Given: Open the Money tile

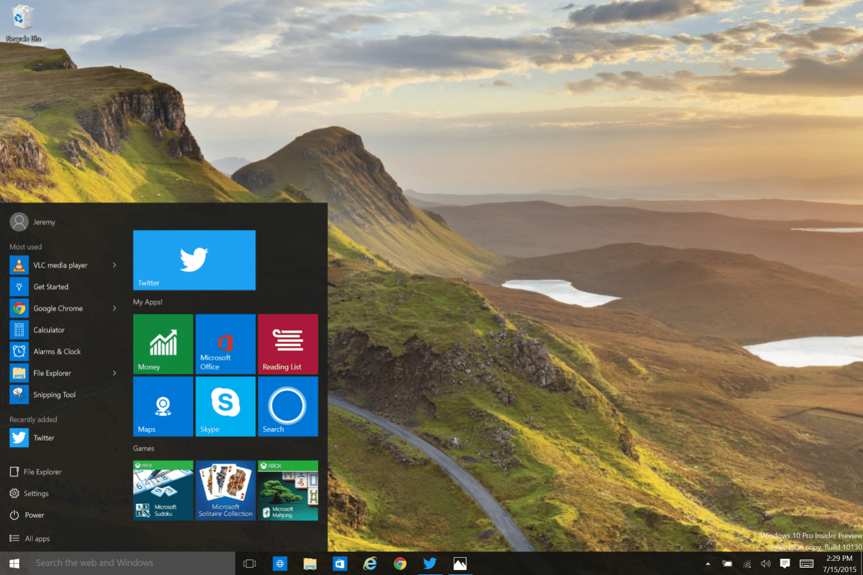Looking at the screenshot, I should (x=163, y=344).
